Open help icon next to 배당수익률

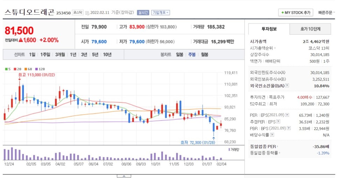(272, 135)
